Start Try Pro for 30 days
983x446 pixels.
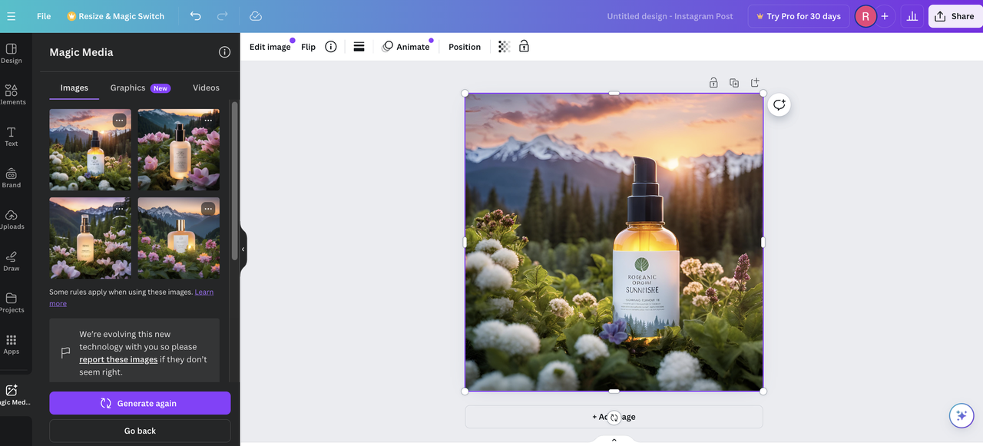coord(799,16)
